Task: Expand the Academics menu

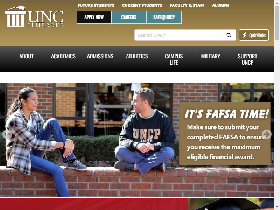Action: [x=63, y=56]
